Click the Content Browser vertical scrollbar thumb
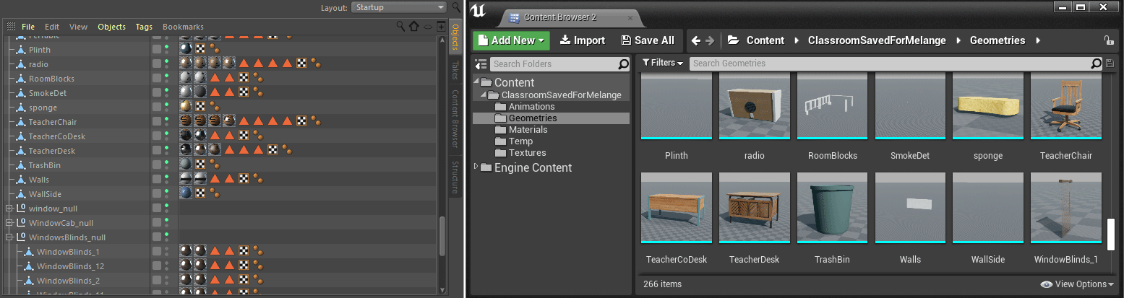 1112,235
